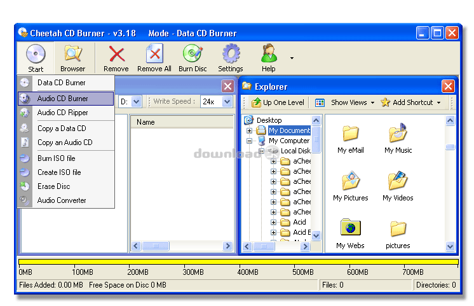
Task: Click right arrow of file list scrollbar
Action: point(227,246)
